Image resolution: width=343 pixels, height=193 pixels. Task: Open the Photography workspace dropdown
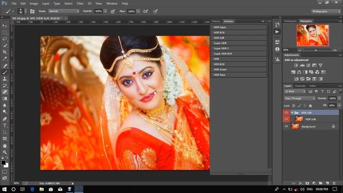(x=326, y=11)
